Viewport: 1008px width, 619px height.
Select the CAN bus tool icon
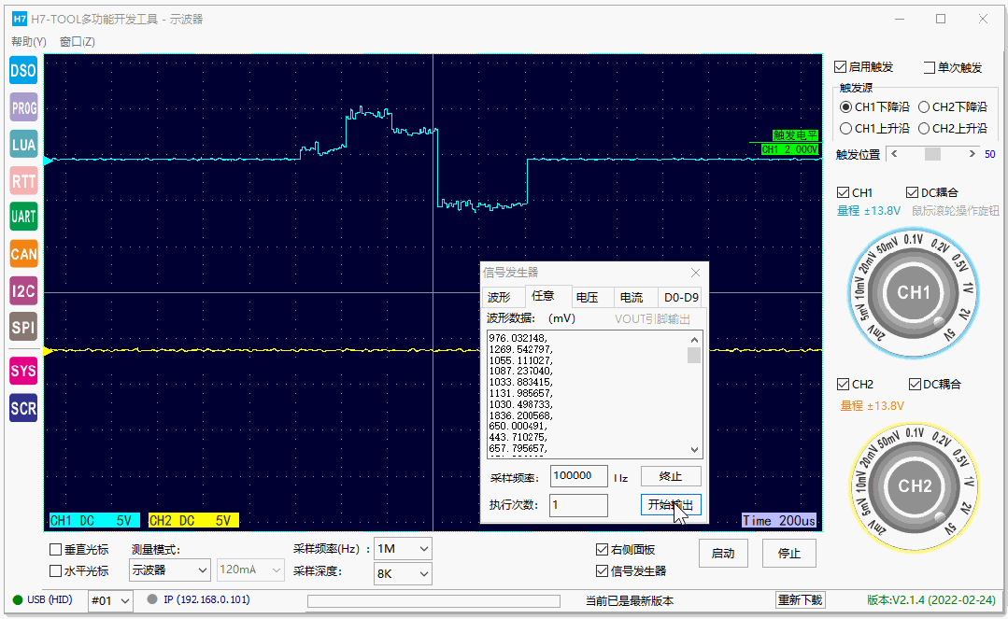coord(22,253)
